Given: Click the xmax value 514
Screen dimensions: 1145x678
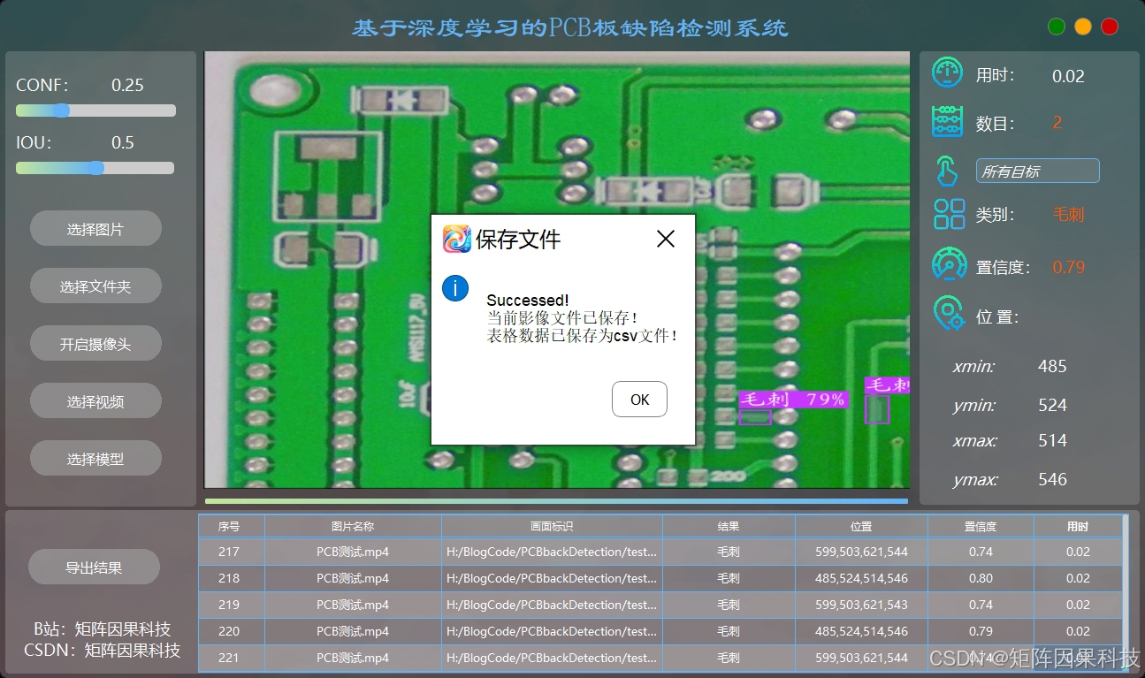Looking at the screenshot, I should click(x=1052, y=440).
